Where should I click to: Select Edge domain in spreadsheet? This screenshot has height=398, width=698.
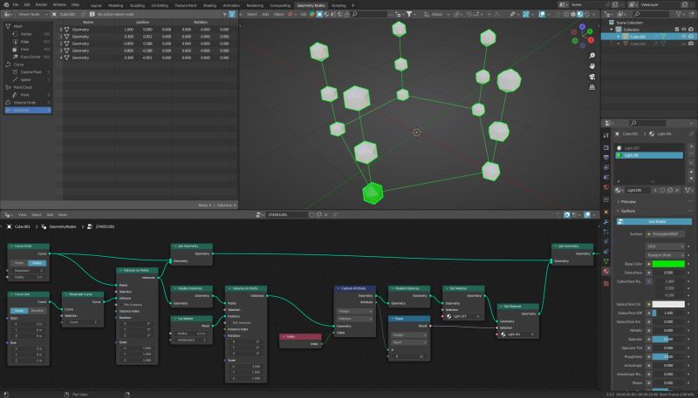pyautogui.click(x=30, y=42)
